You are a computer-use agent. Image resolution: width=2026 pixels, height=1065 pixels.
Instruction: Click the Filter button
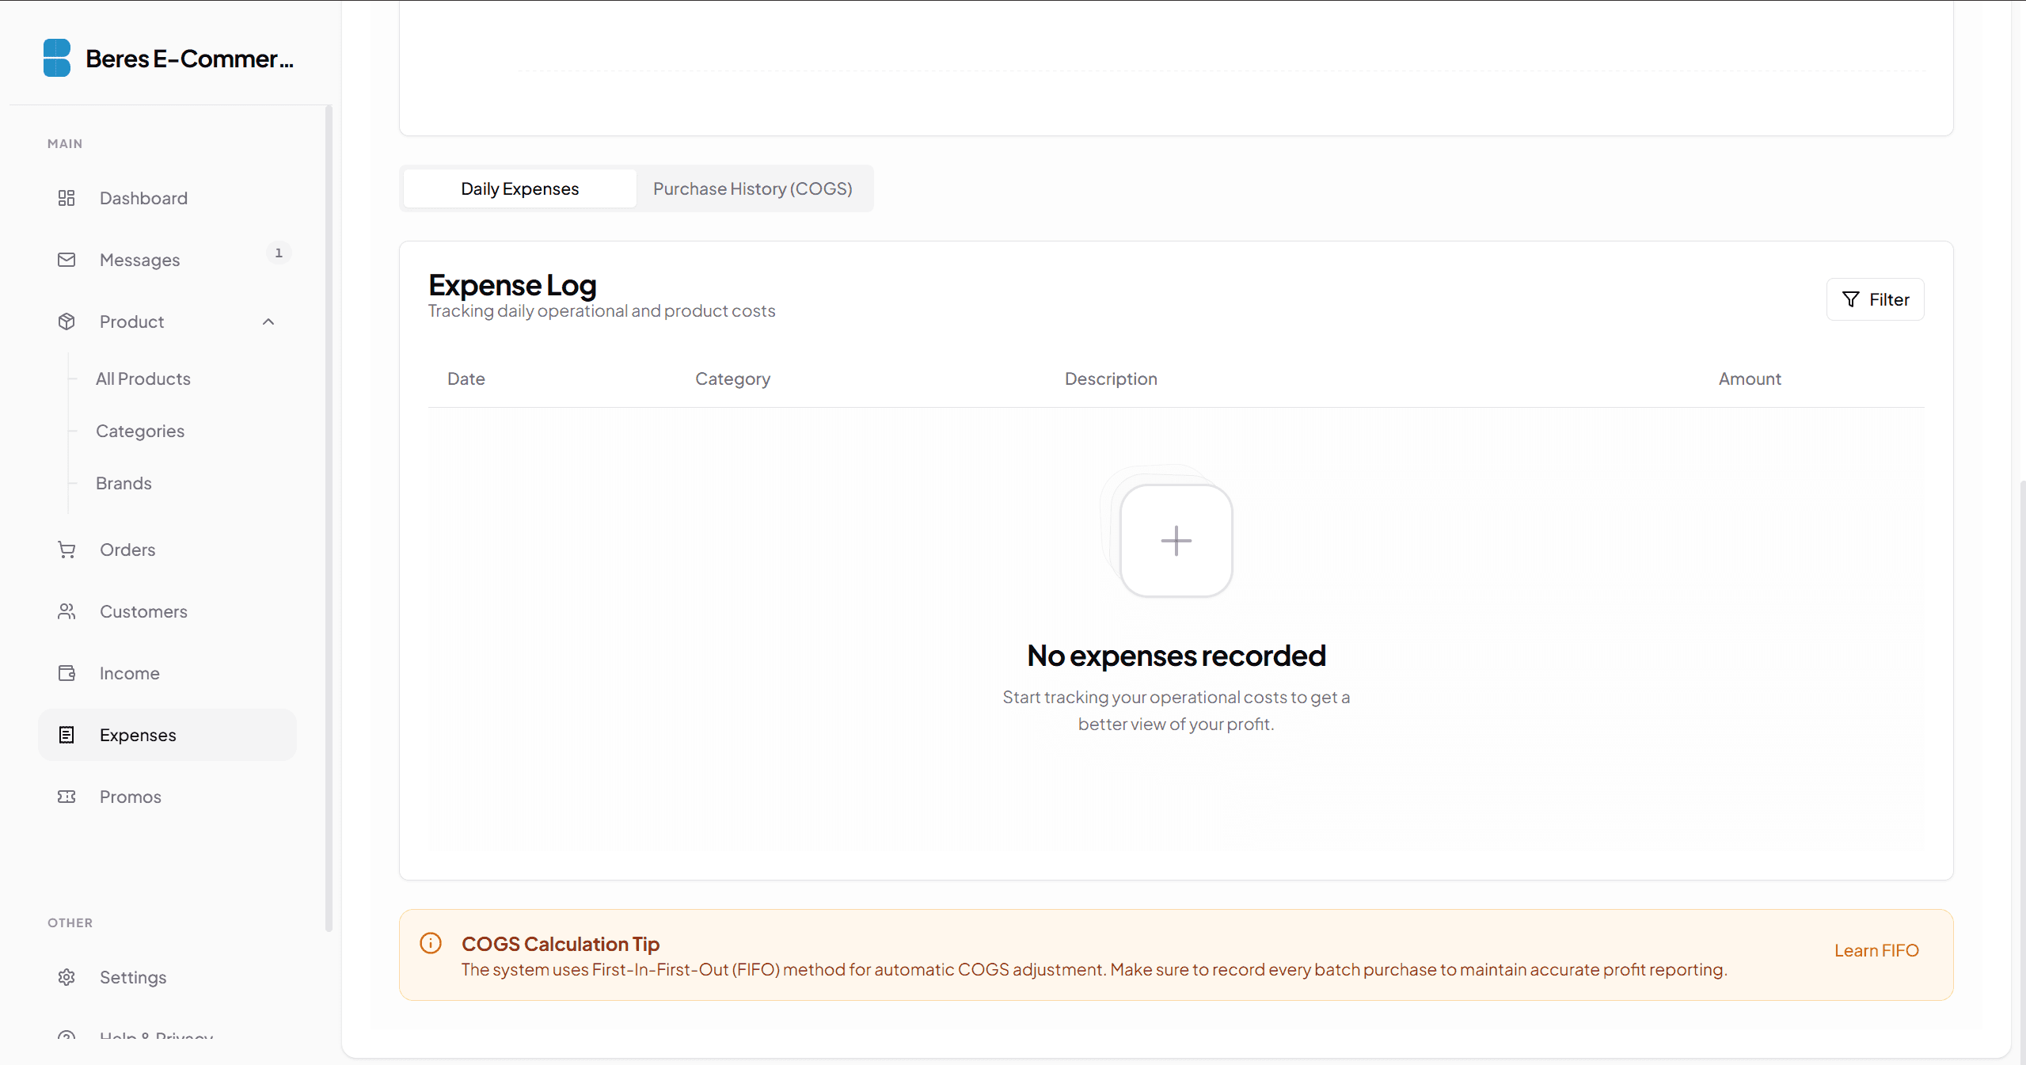coord(1875,299)
